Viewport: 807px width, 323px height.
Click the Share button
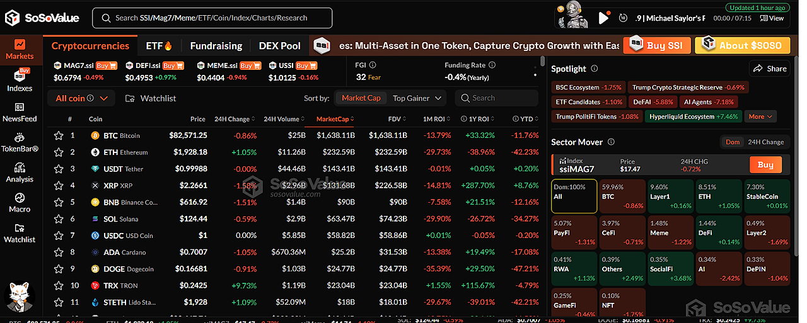[x=770, y=69]
